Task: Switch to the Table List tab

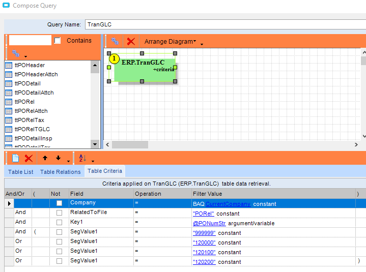Action: click(21, 172)
